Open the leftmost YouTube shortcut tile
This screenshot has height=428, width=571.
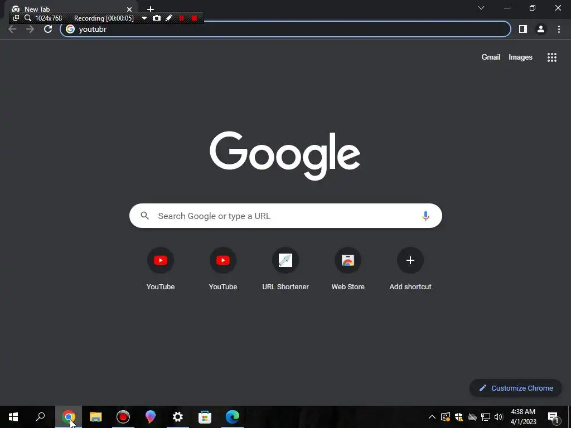pos(161,269)
